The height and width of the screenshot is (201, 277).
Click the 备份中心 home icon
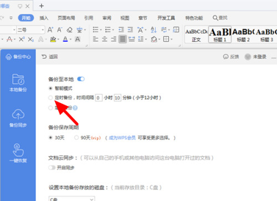[x=8, y=57]
